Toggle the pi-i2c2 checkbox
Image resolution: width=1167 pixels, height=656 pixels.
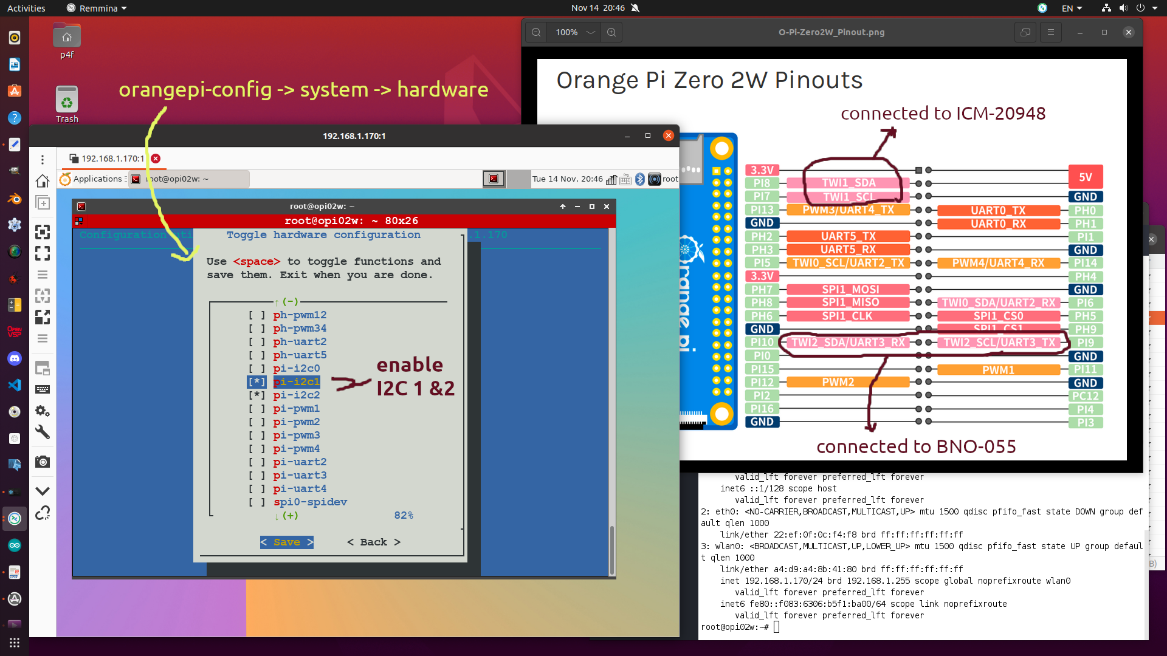coord(256,395)
